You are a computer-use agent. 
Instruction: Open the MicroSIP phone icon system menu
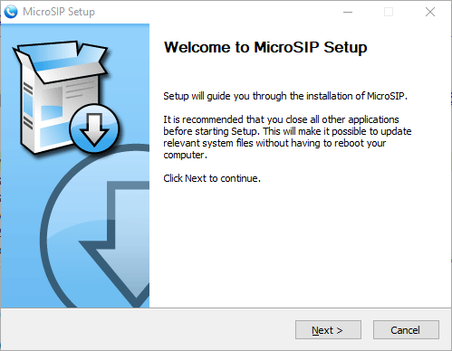click(x=11, y=12)
